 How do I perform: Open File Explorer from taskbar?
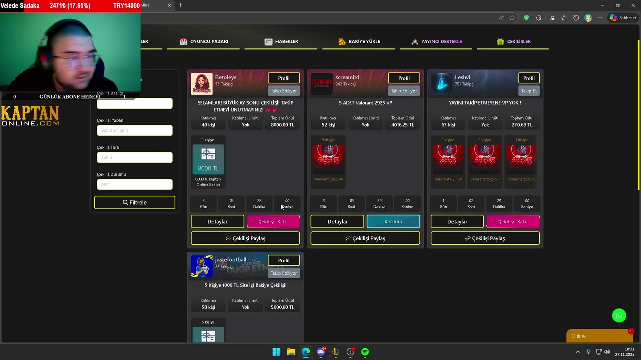click(291, 352)
